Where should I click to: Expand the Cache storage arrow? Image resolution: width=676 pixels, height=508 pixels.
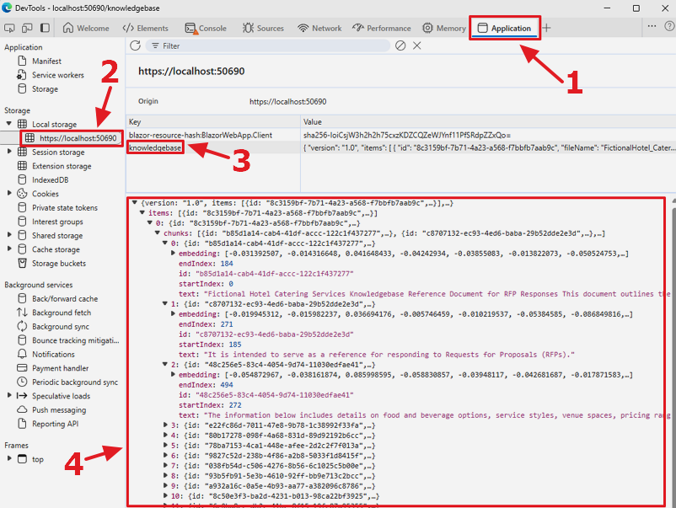pyautogui.click(x=9, y=249)
